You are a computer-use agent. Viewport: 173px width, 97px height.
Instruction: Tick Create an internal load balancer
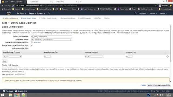pyautogui.click(x=32, y=42)
